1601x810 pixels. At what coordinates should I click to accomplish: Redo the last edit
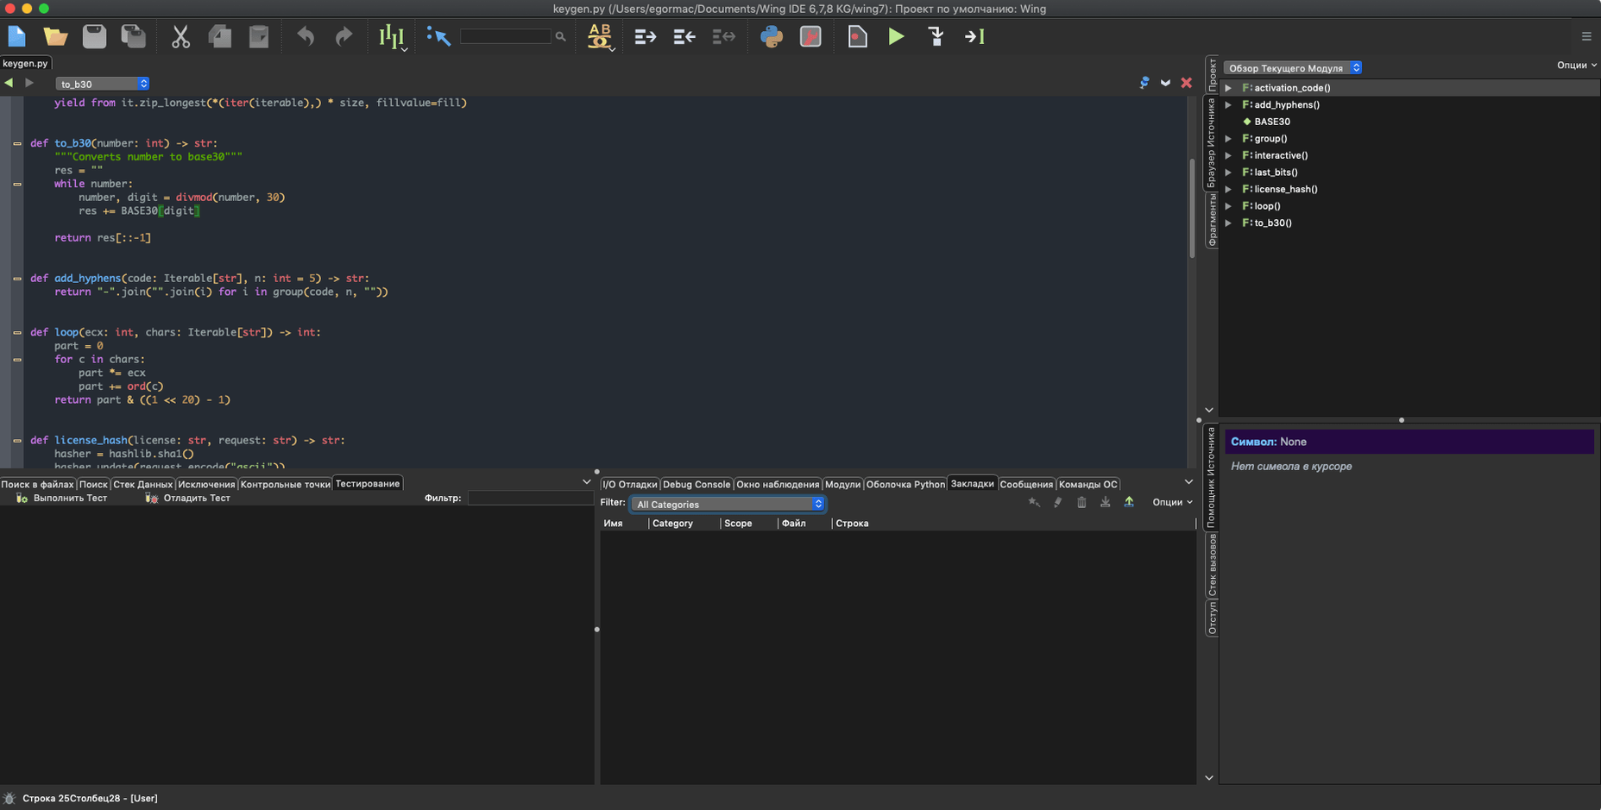(344, 36)
